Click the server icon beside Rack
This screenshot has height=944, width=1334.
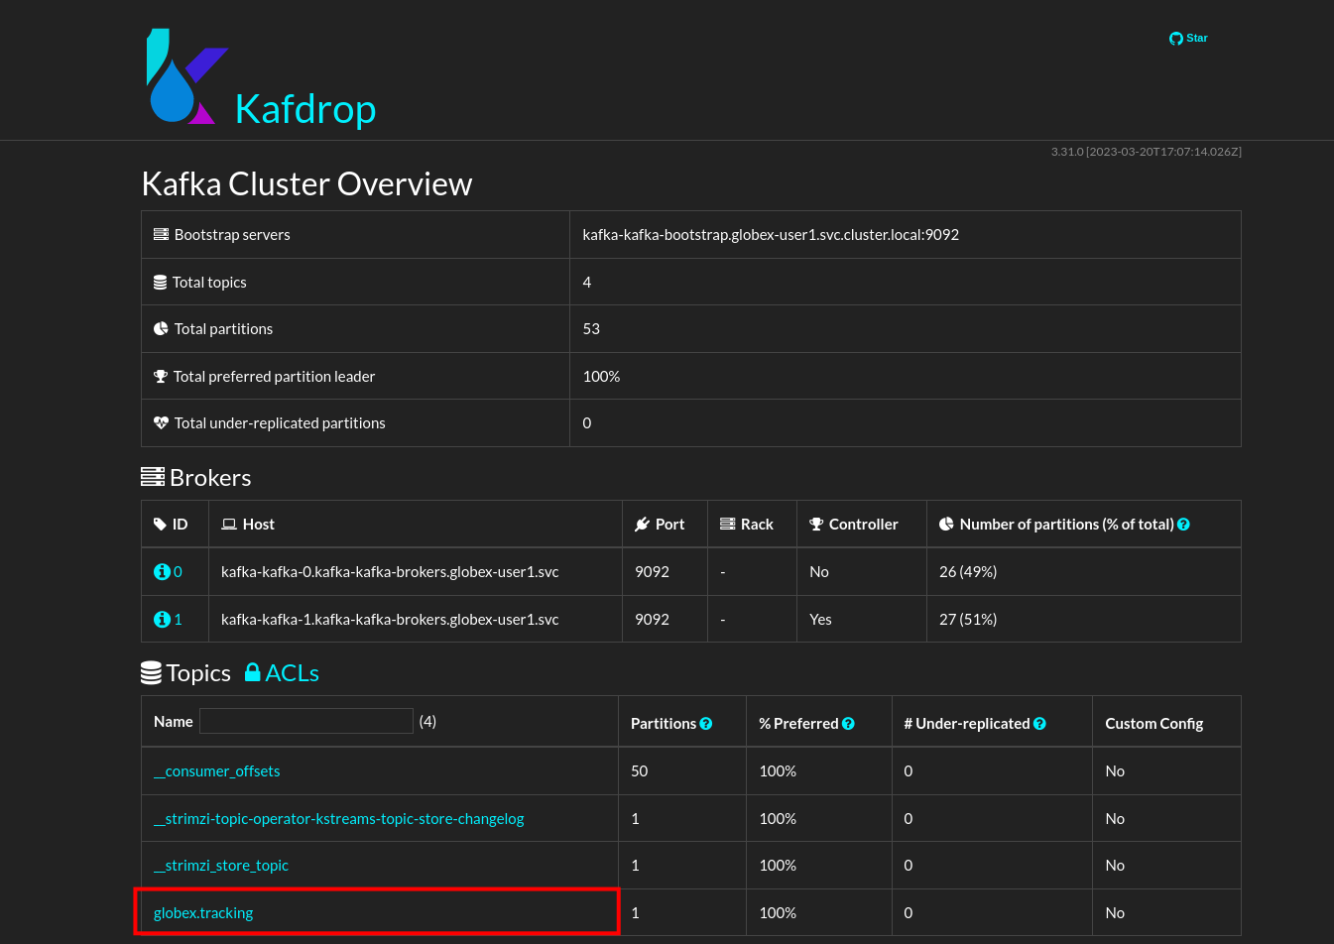(x=728, y=524)
